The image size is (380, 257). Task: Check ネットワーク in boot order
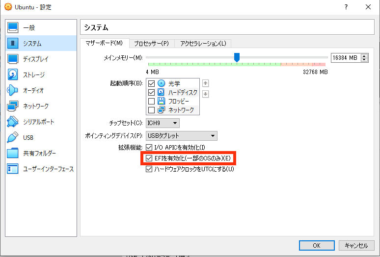point(152,110)
